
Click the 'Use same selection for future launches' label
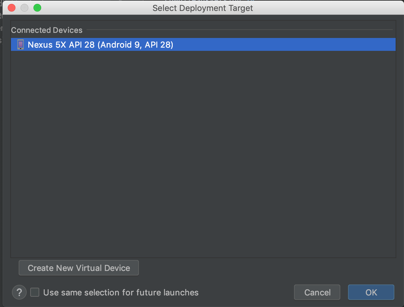(x=121, y=293)
